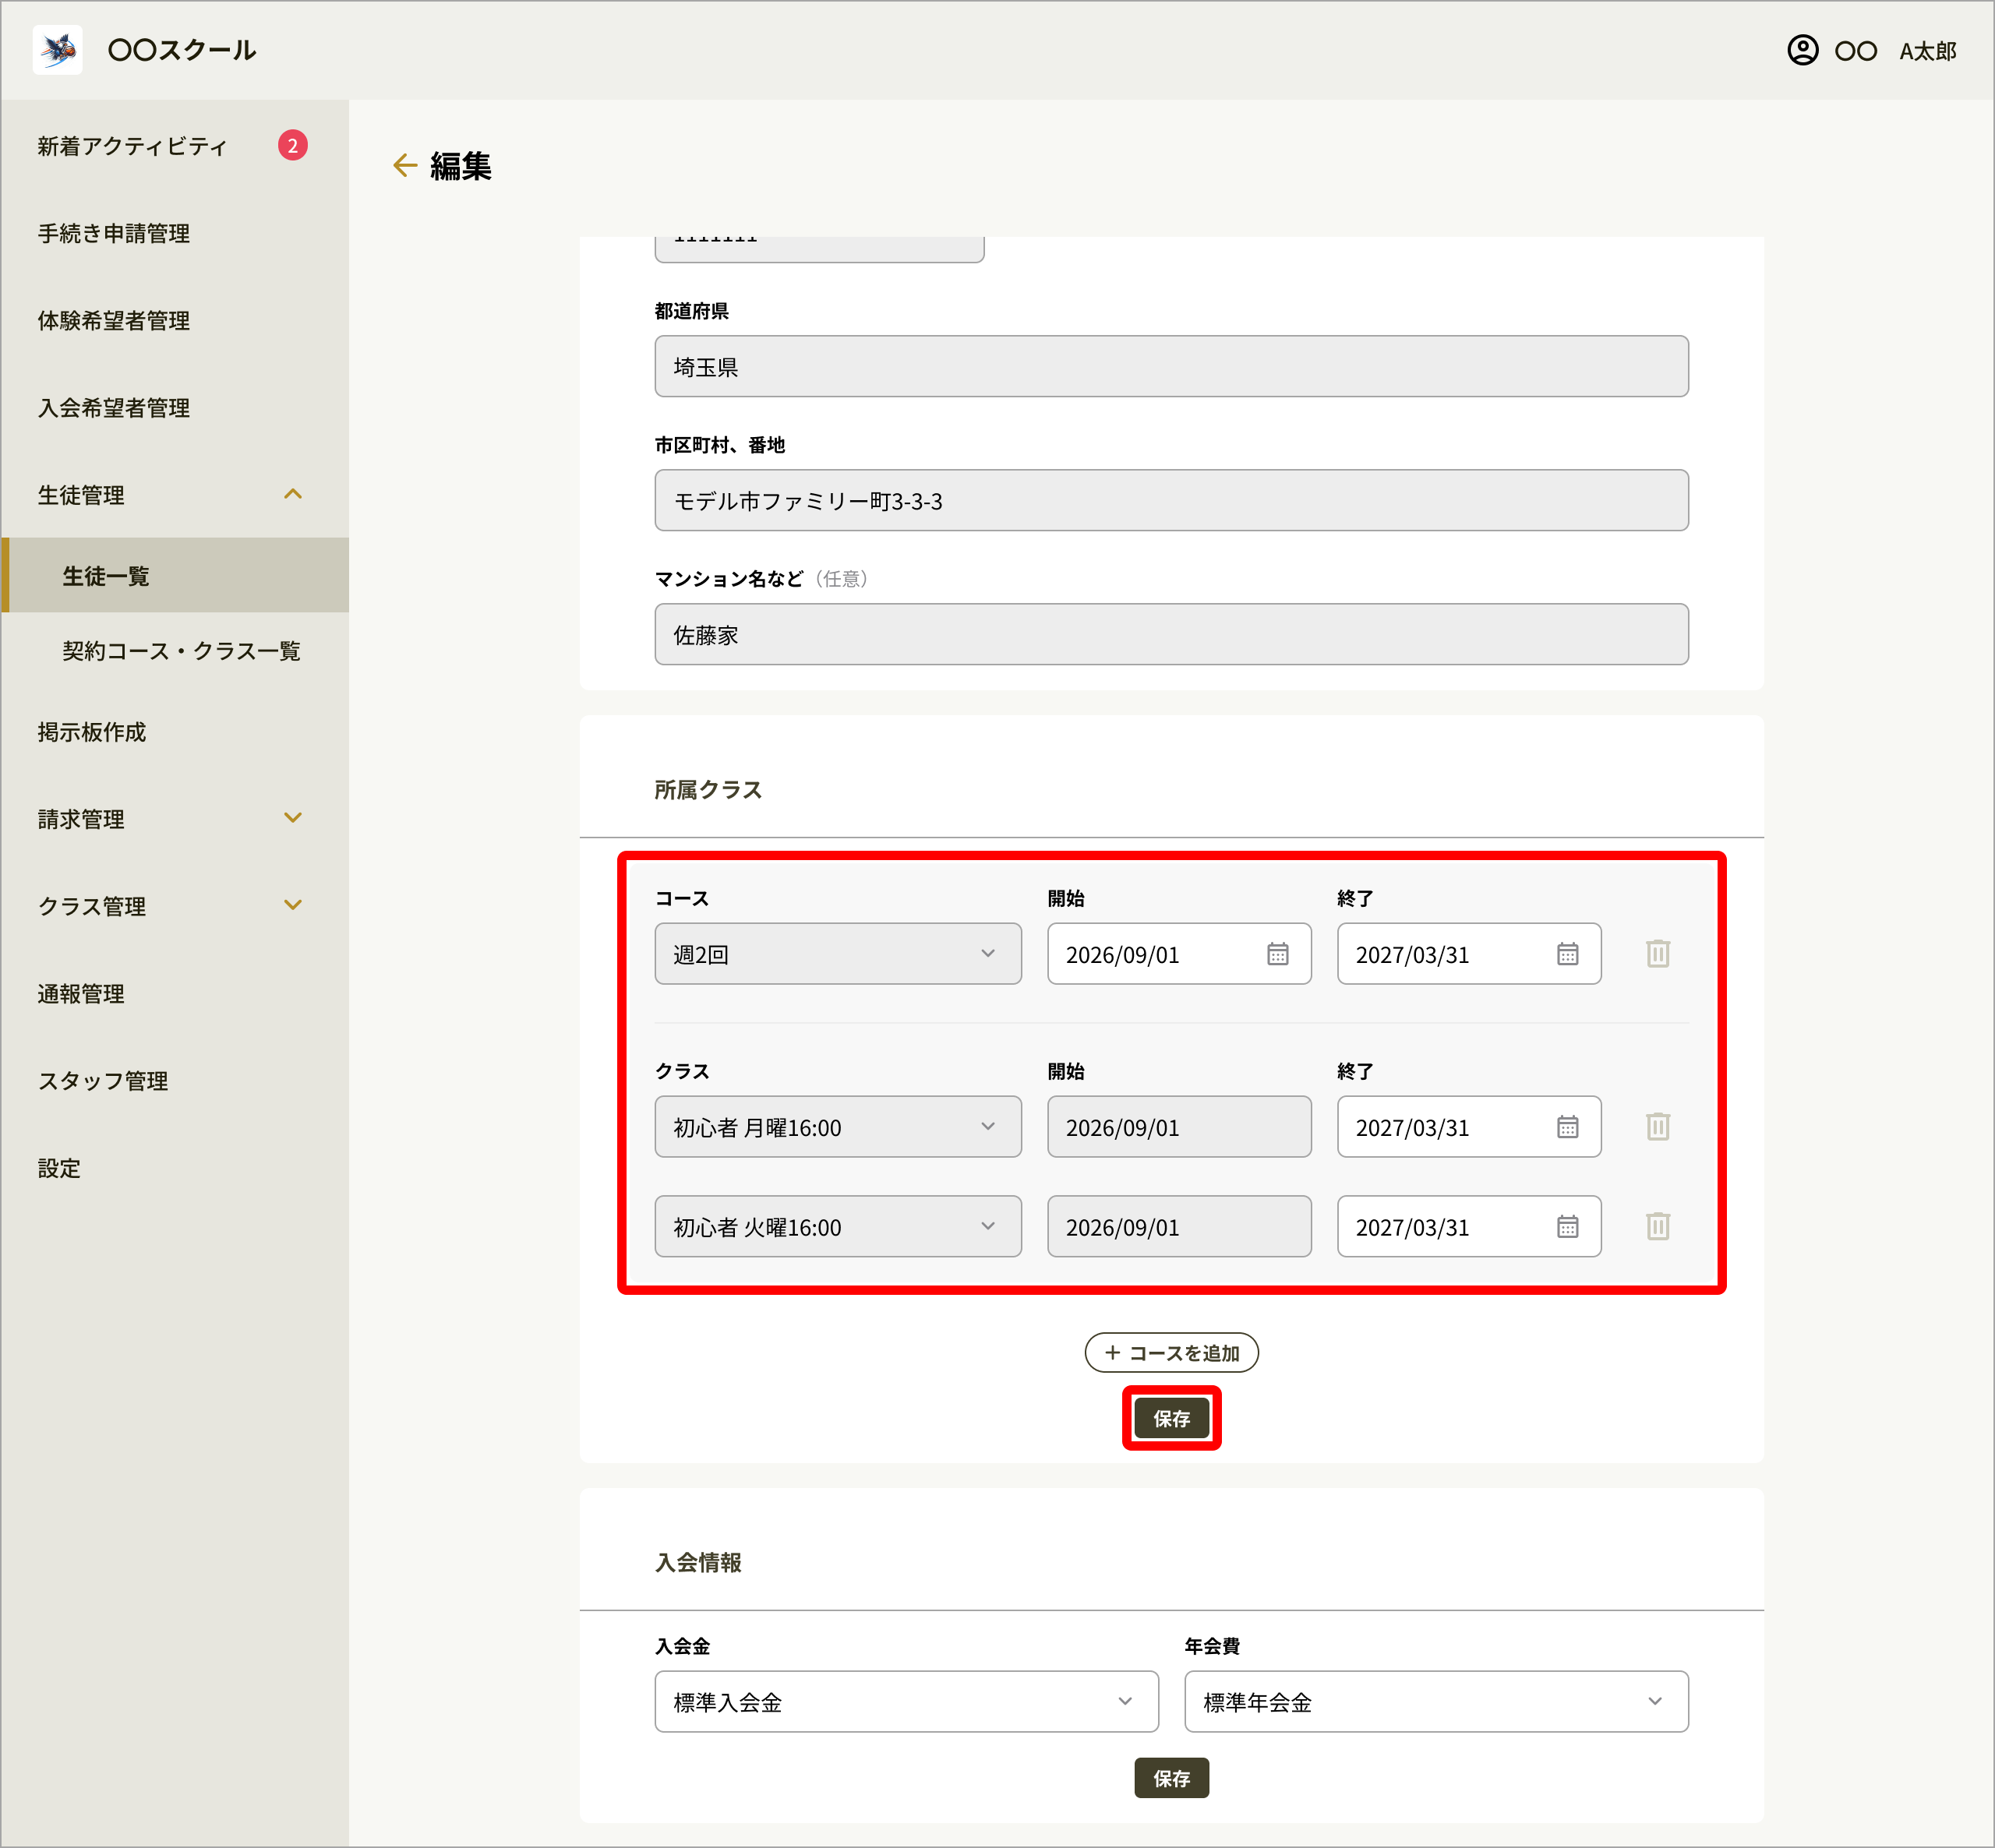Open the 週2回 course dropdown
Screen dimensions: 1995x1848
[838, 954]
